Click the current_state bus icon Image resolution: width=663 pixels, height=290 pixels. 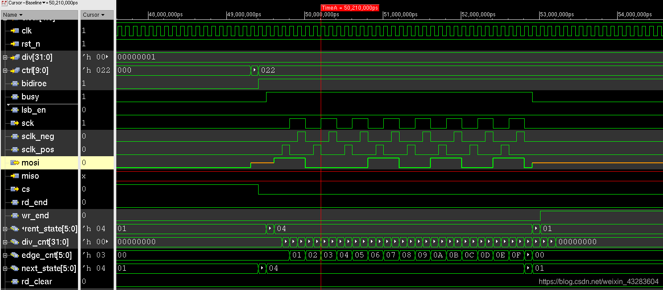click(15, 229)
